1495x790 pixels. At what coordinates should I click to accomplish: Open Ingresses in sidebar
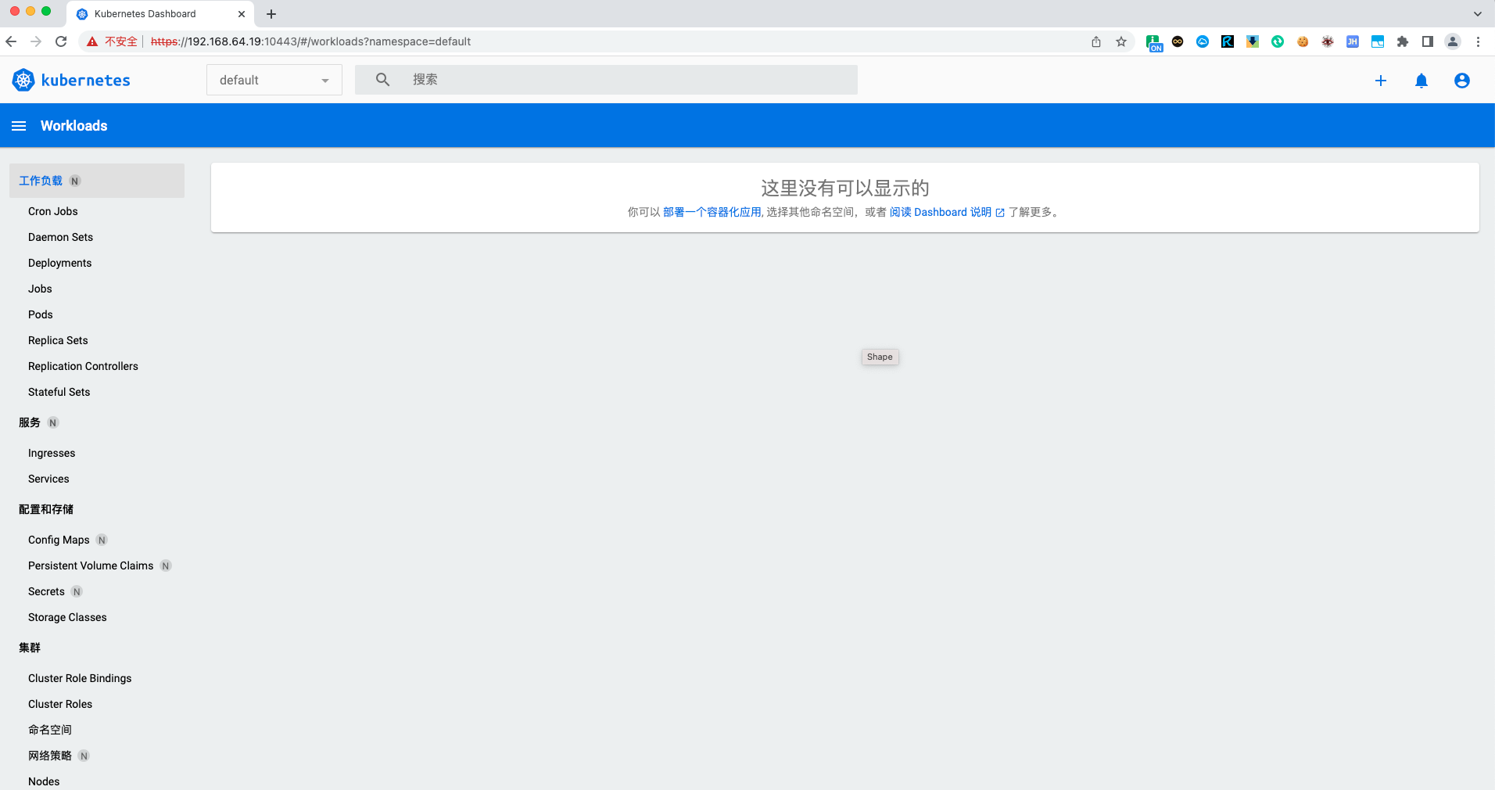coord(52,453)
